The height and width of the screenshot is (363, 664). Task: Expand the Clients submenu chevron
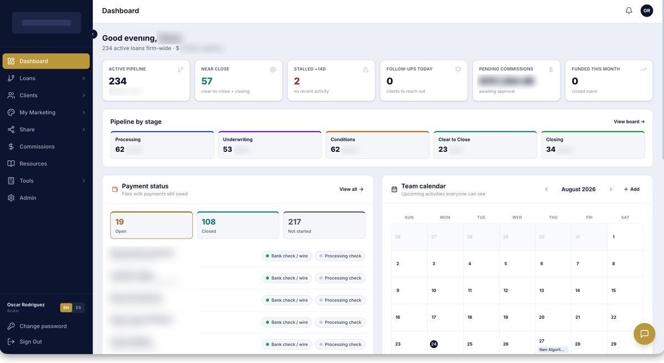coord(84,96)
